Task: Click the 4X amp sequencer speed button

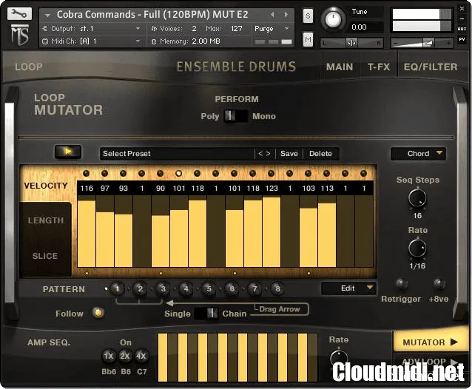Action: pos(141,356)
